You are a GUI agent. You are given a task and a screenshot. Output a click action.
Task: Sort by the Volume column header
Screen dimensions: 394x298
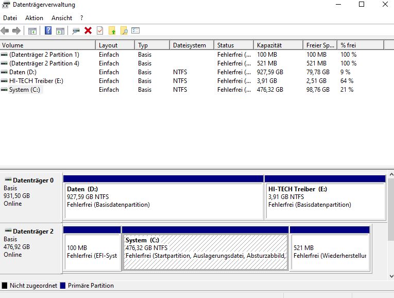[48, 45]
